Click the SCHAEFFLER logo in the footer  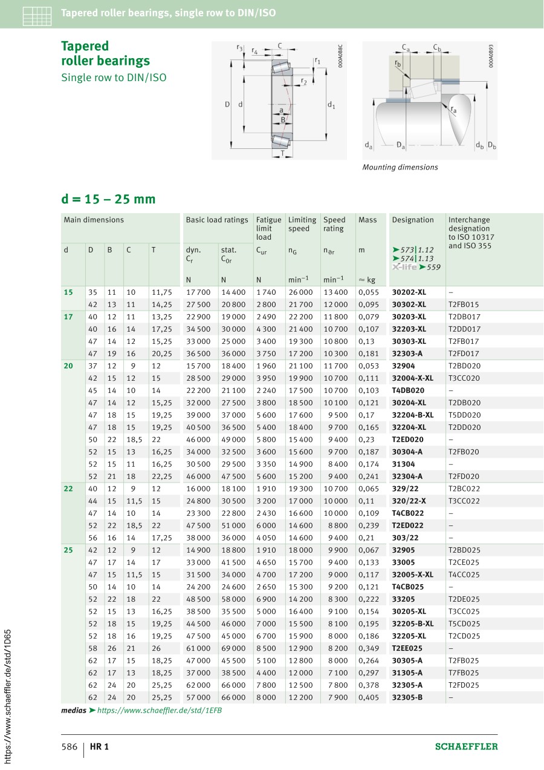point(467,746)
